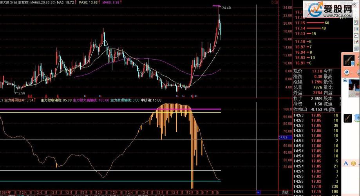Select the 14:55 17.02 trade with volume 7
This screenshot has height=196, width=360.
click(x=316, y=176)
